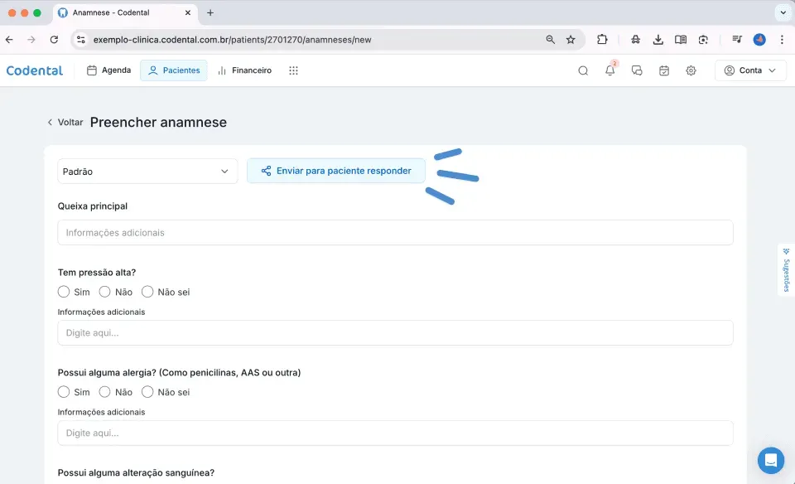The width and height of the screenshot is (795, 484).
Task: Click the Possui alguma alteração sanguínea? label
Action: pyautogui.click(x=136, y=472)
